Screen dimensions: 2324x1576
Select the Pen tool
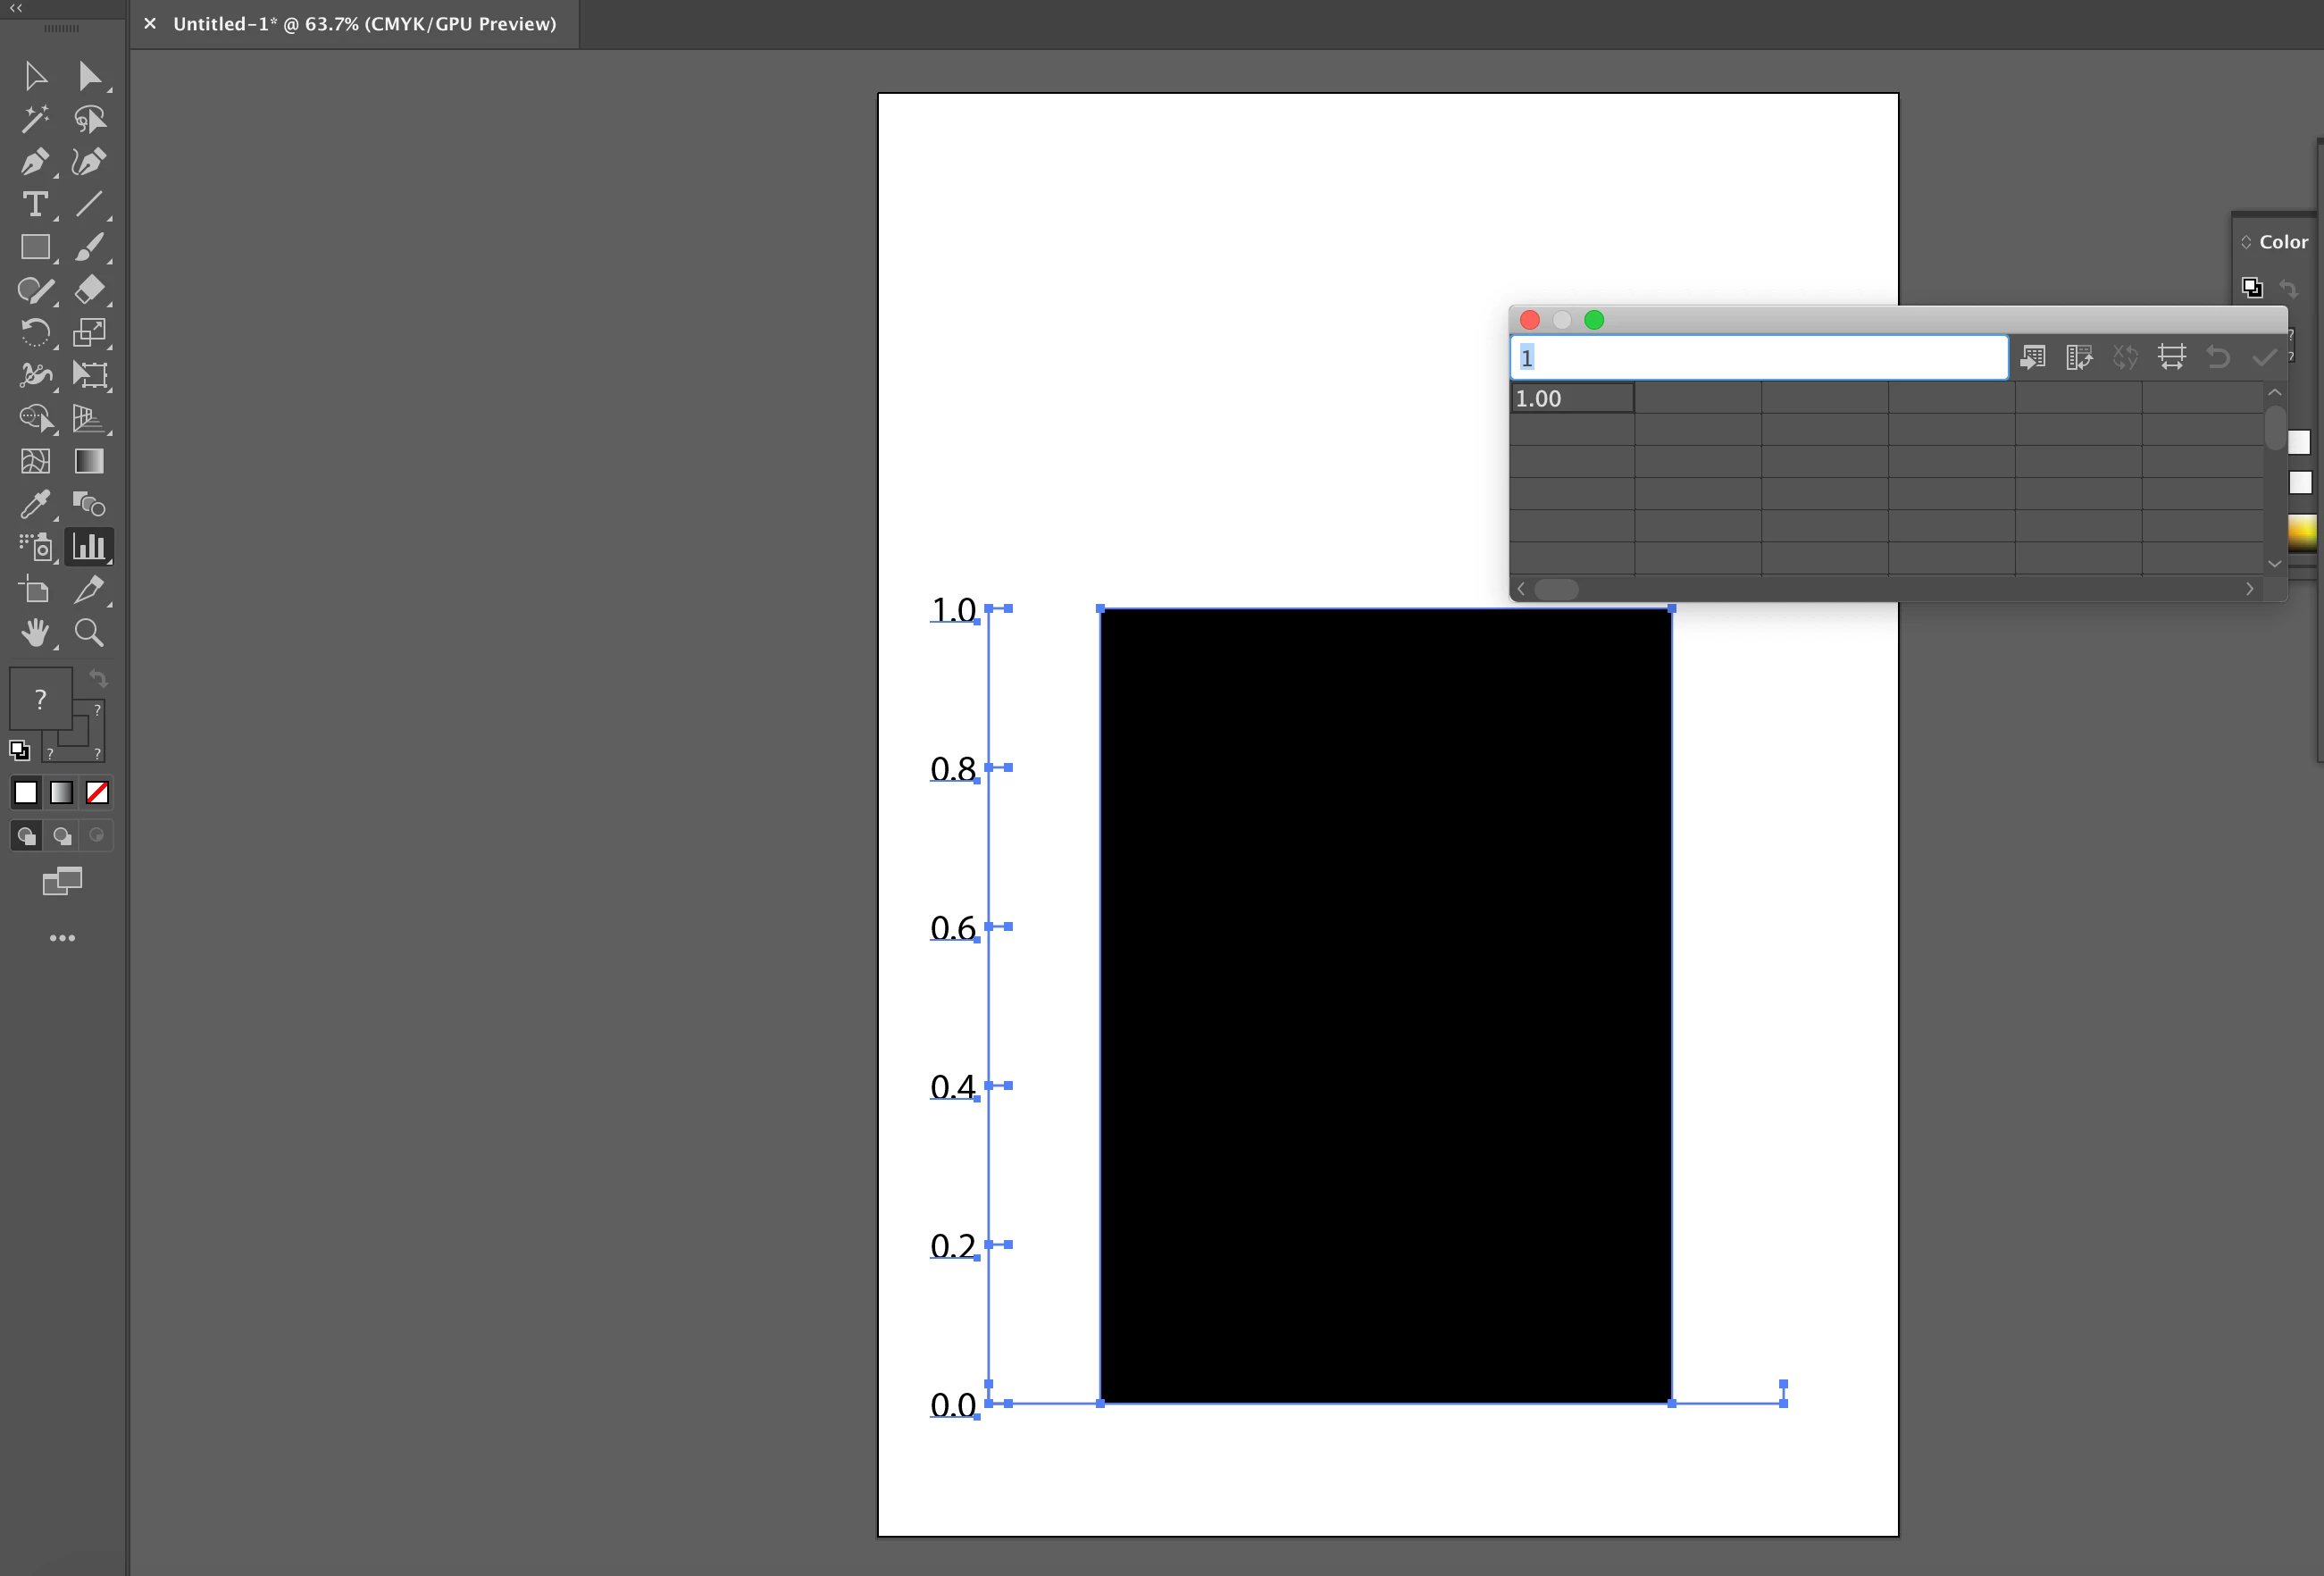(34, 162)
